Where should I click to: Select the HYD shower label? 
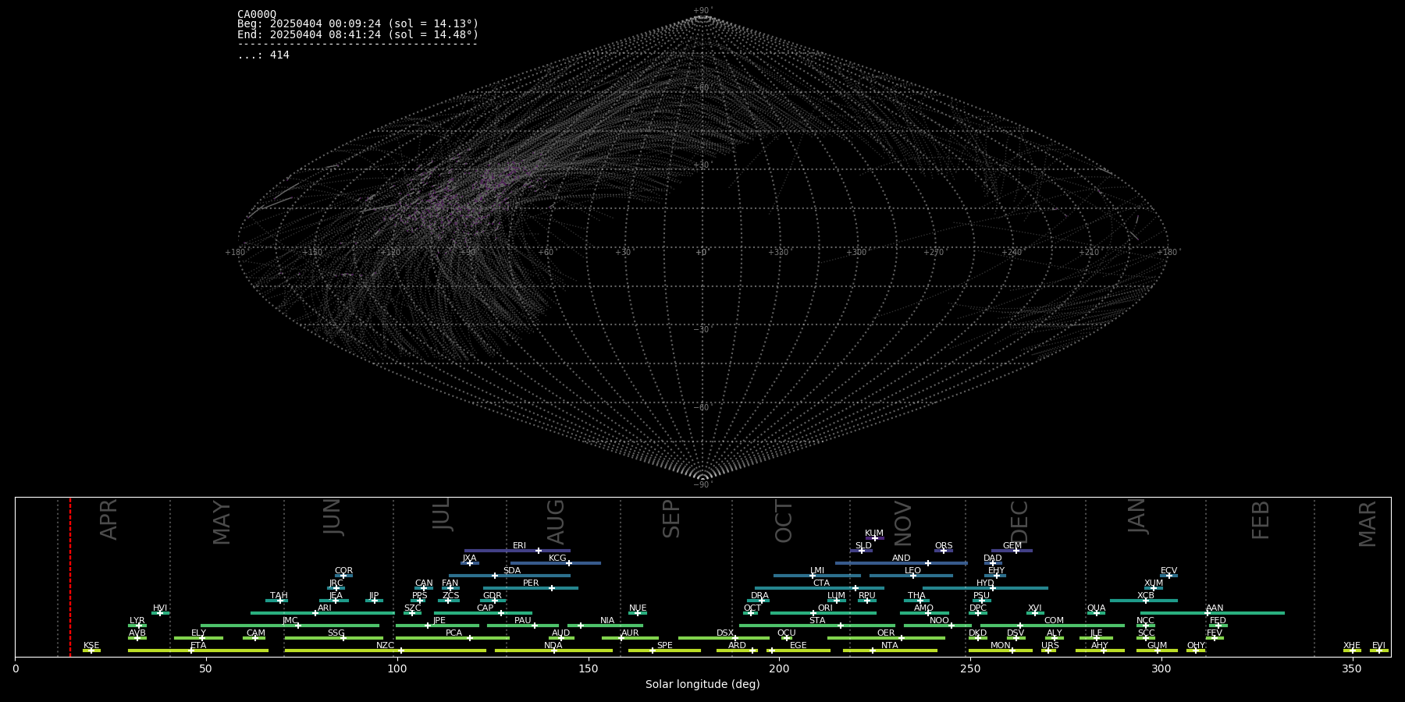point(985,583)
